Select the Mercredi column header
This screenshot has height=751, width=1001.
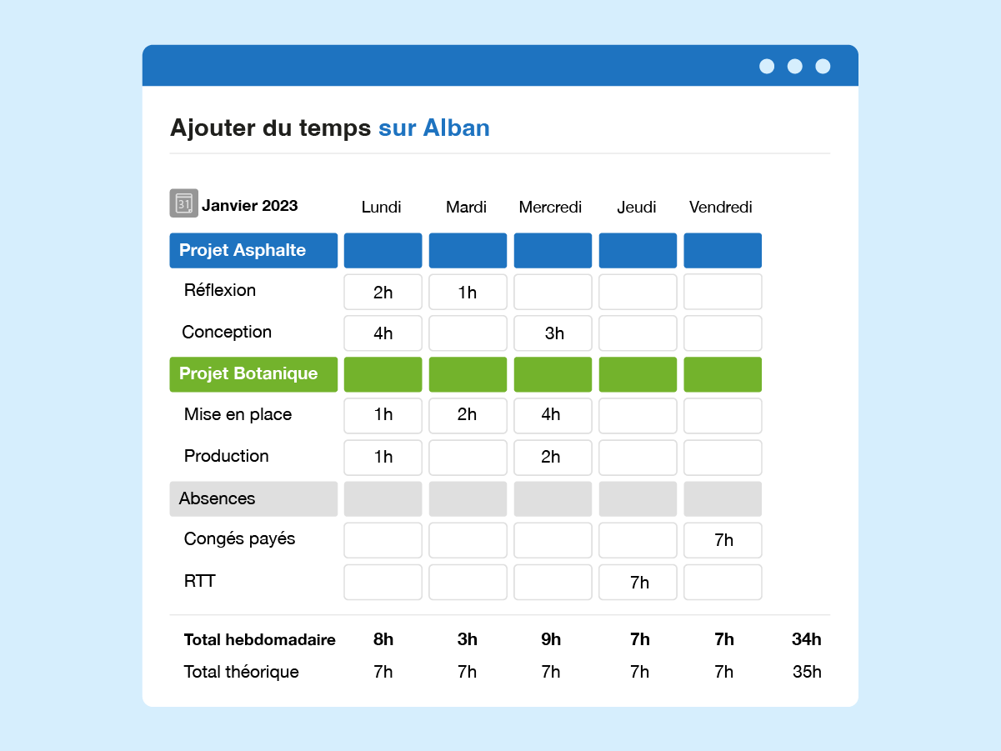[x=550, y=208]
